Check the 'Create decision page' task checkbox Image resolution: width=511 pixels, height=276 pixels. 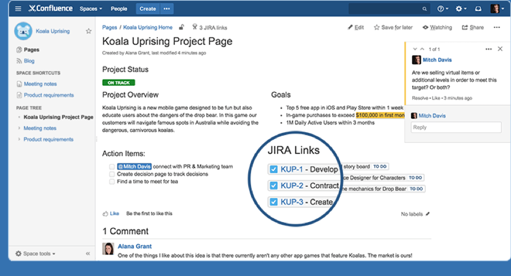point(112,174)
